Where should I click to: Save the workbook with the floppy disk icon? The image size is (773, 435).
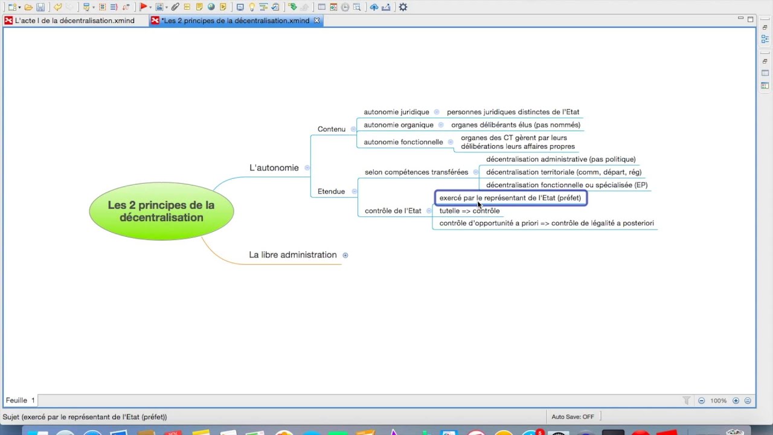click(x=40, y=7)
